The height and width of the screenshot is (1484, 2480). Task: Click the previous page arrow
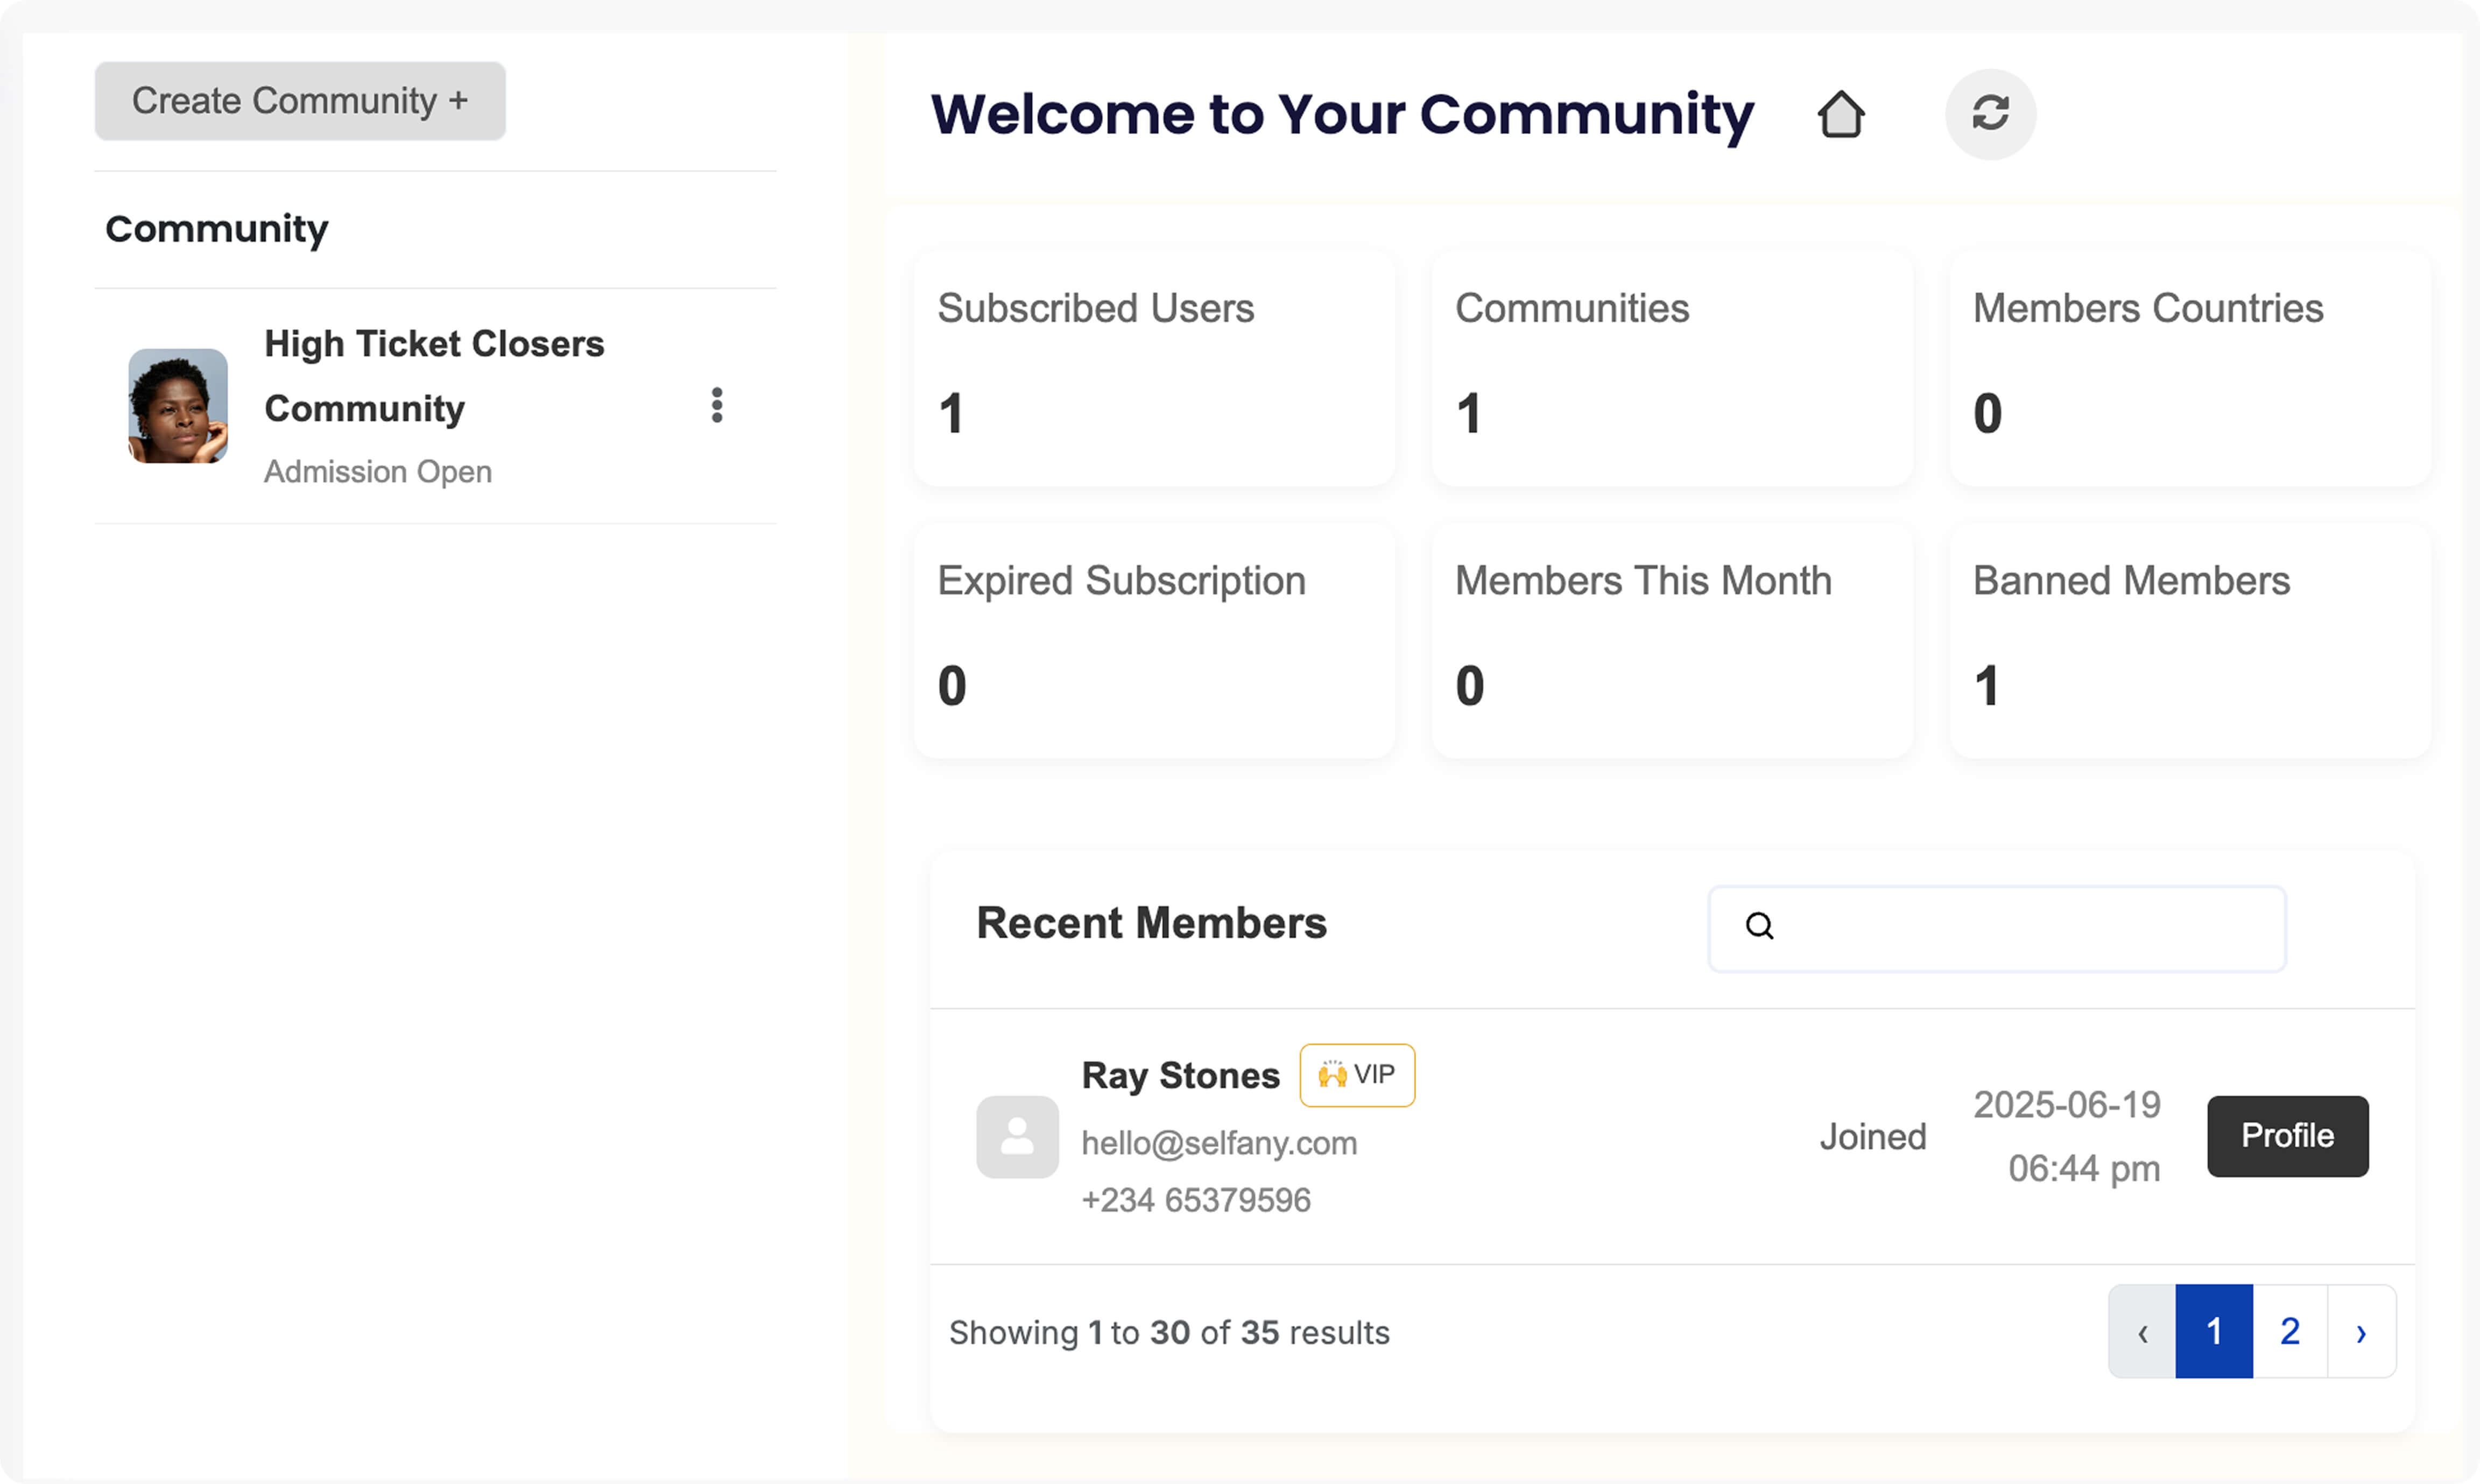pos(2142,1331)
